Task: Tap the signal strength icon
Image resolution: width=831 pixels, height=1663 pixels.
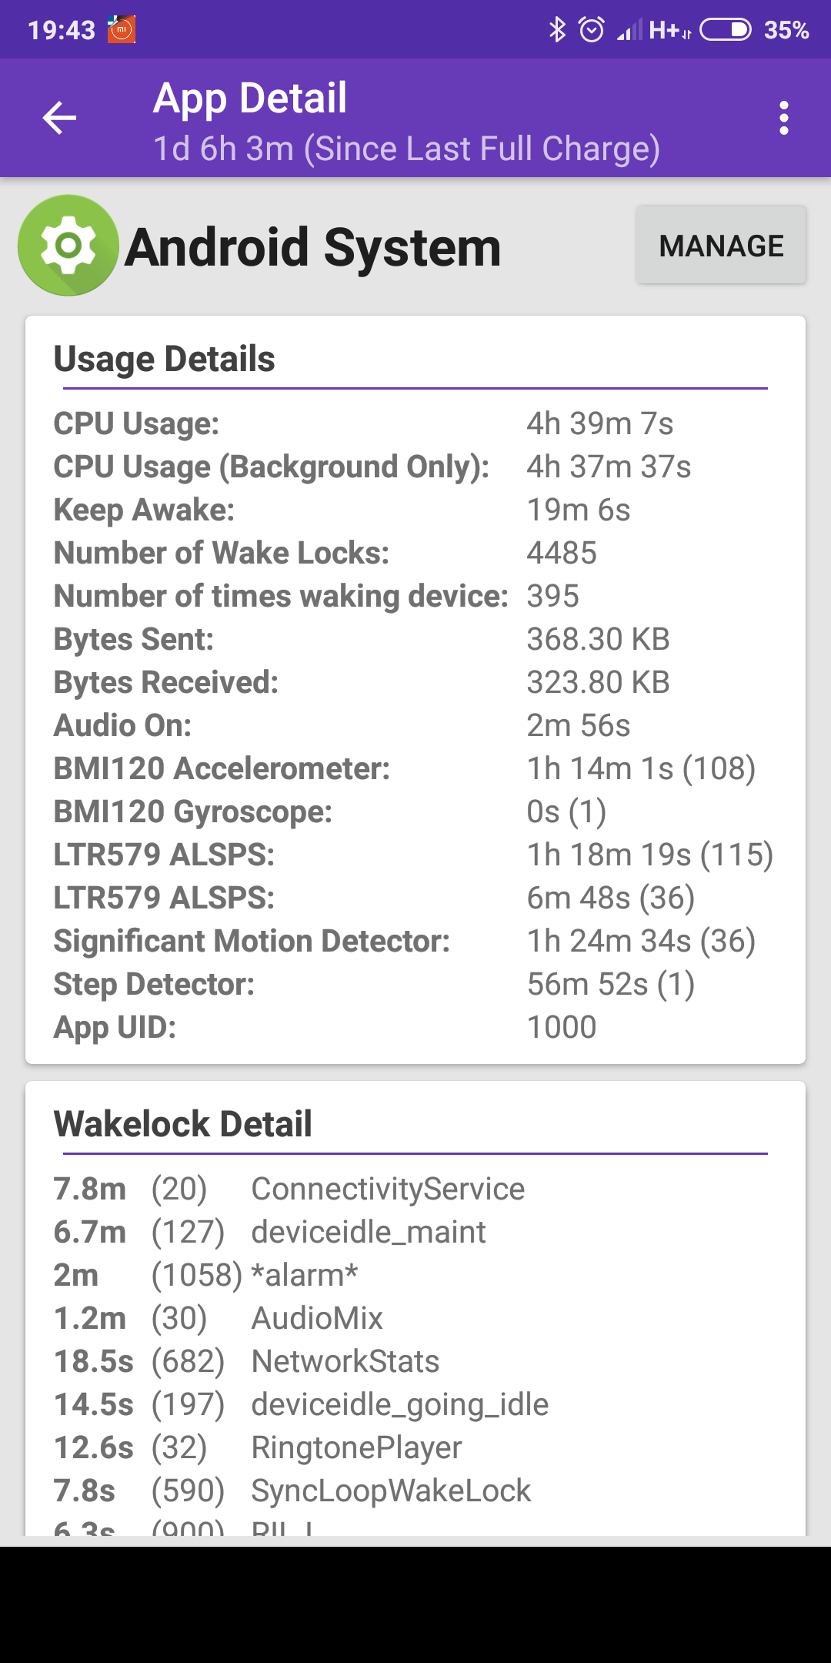Action: (629, 31)
